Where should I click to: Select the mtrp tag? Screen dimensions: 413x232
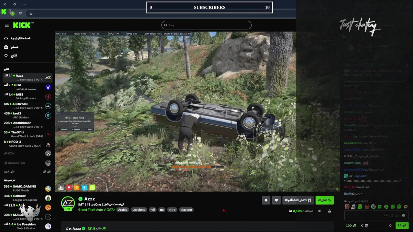pyautogui.click(x=172, y=210)
